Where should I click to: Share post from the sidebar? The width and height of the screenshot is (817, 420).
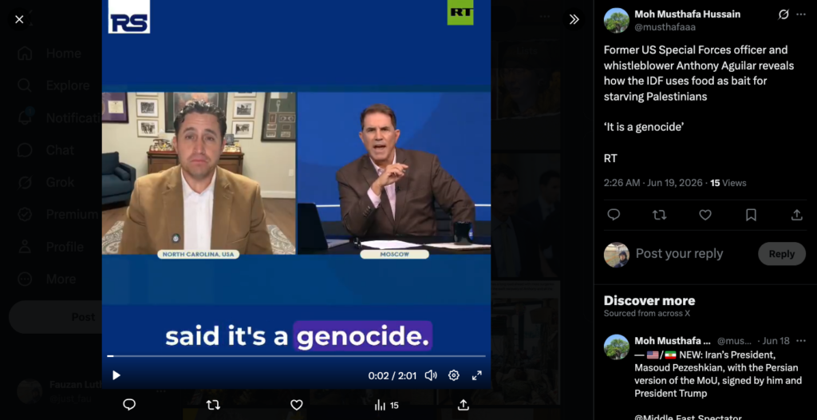[x=797, y=215]
